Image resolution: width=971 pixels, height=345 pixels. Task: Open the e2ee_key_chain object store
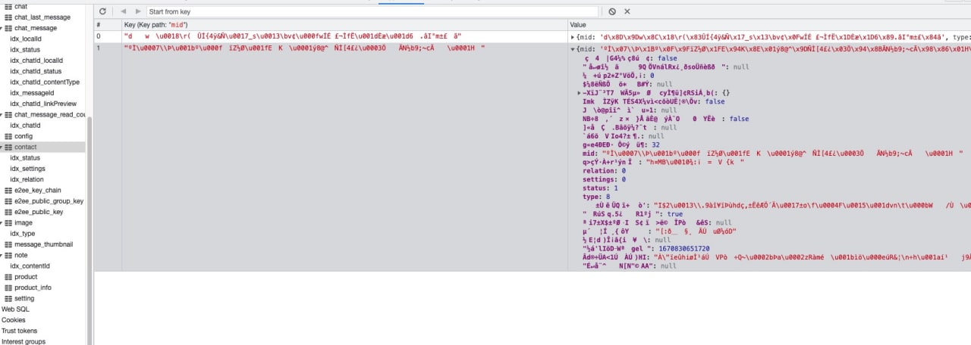click(x=37, y=191)
